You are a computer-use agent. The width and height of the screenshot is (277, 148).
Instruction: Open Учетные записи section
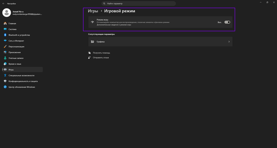point(22,58)
